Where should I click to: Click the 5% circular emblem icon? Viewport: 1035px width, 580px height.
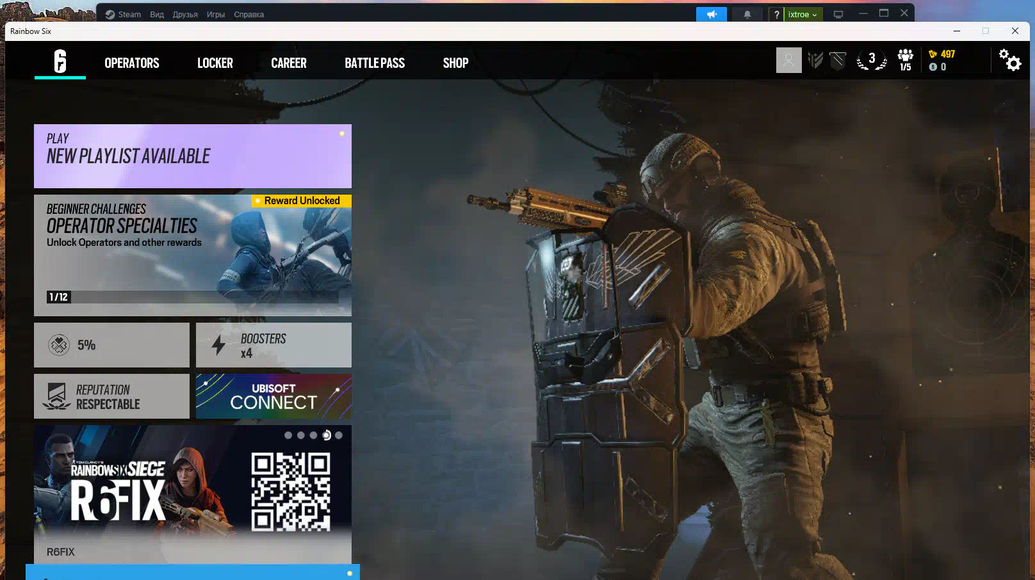(59, 345)
